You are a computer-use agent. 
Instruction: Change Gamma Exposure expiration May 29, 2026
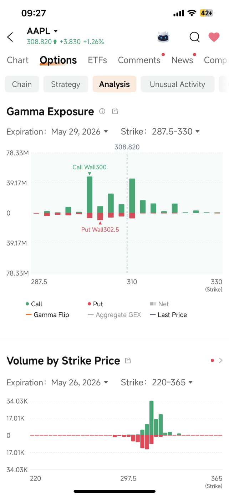click(x=80, y=132)
